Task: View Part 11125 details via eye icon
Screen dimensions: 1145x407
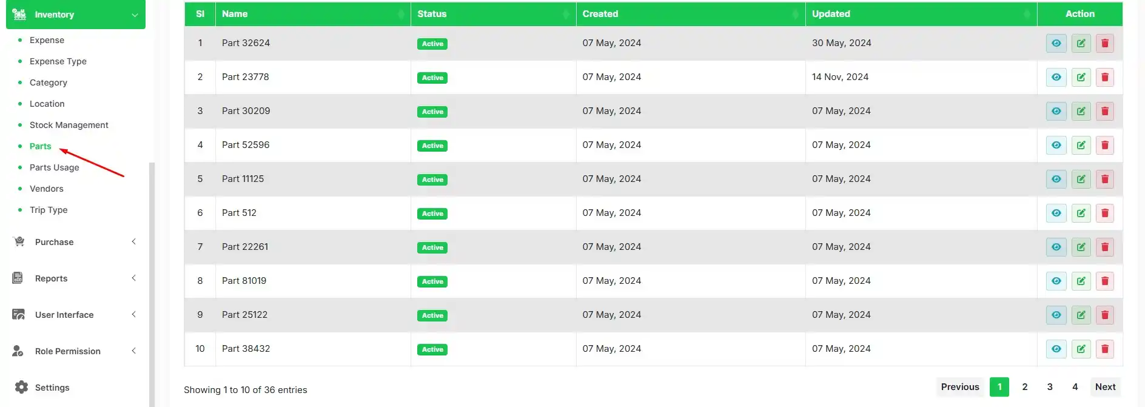Action: pyautogui.click(x=1056, y=179)
